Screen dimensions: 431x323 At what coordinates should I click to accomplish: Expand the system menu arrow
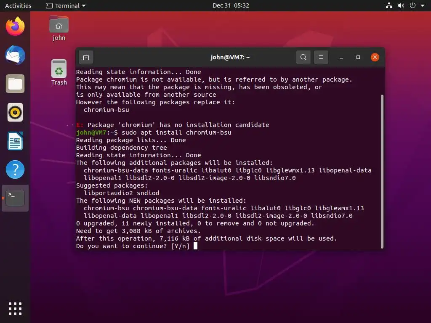[423, 5]
